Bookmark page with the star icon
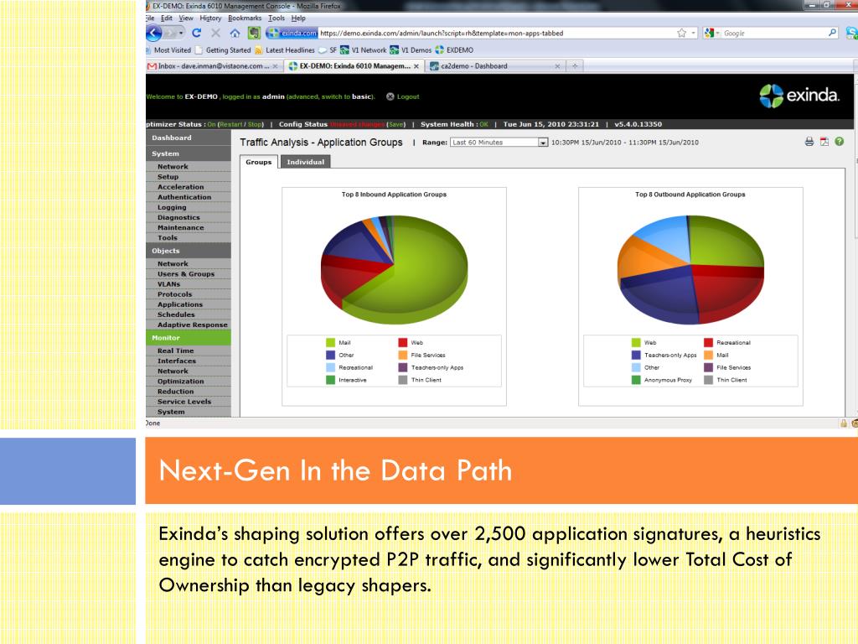Screen dimensions: 858x644 point(682,34)
